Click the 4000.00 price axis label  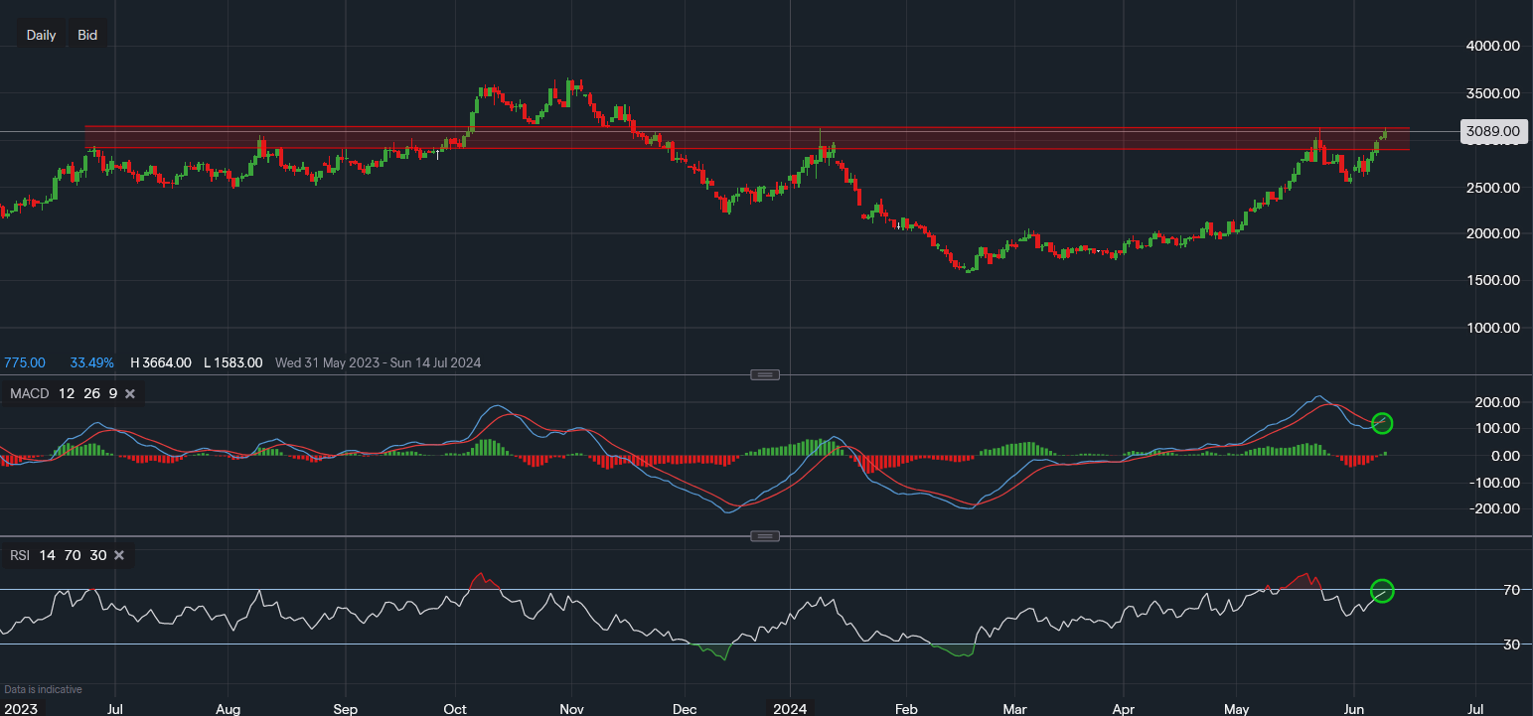(1493, 46)
